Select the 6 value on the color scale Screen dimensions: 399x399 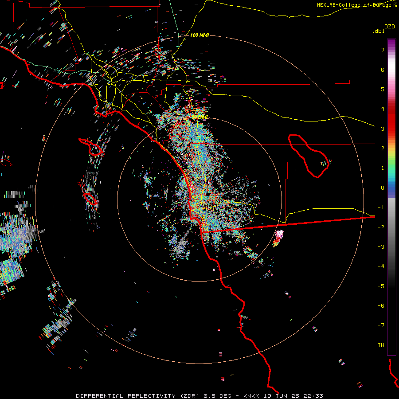tap(383, 70)
